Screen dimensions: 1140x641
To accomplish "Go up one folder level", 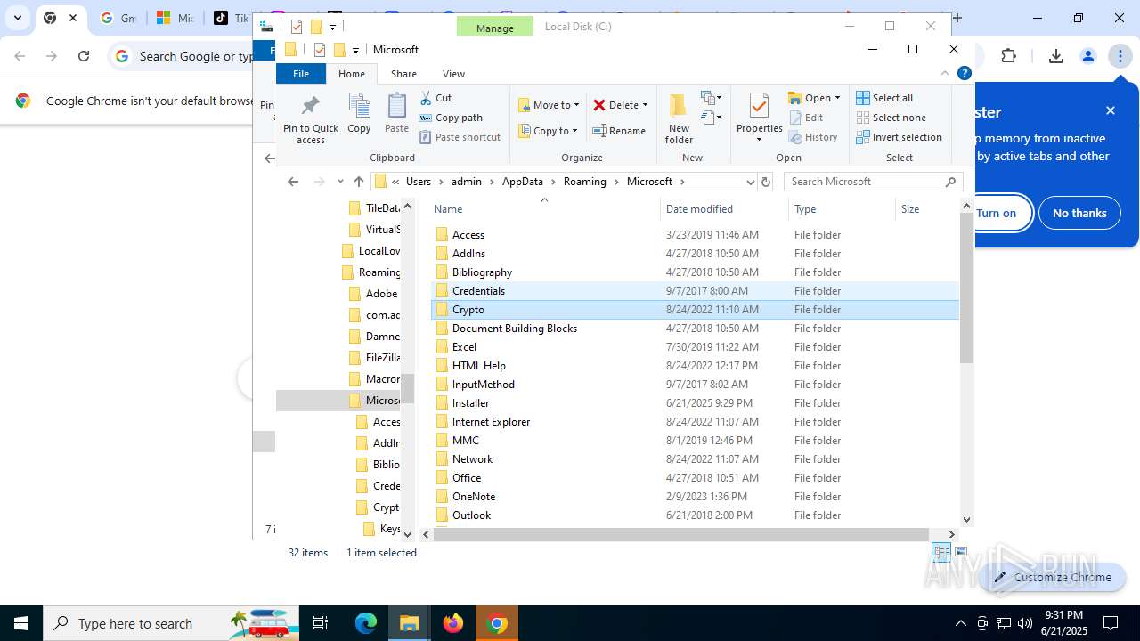I will coord(359,182).
